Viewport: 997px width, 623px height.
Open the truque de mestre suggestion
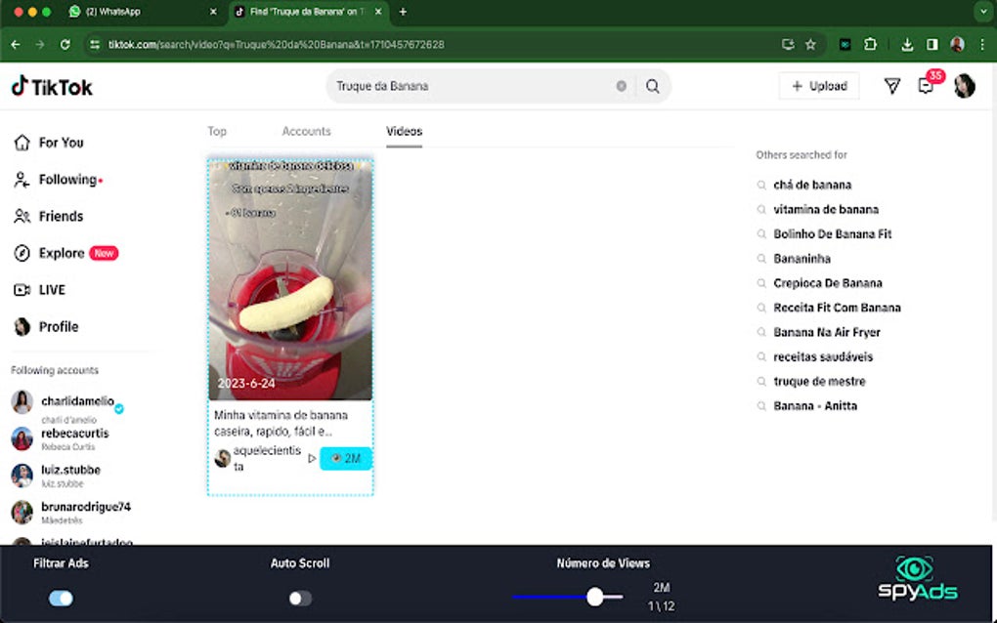(819, 382)
